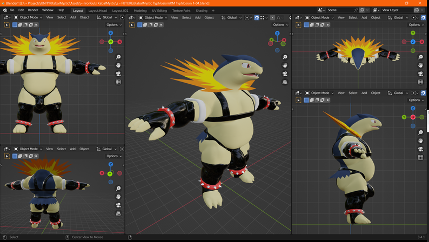The image size is (429, 242).
Task: Toggle proportional editing in center viewport header
Action: point(272,18)
